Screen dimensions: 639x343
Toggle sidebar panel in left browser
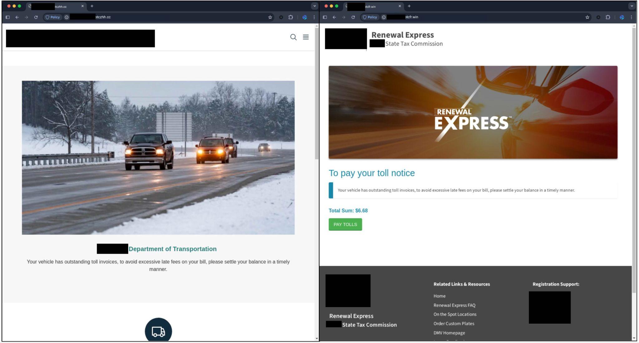(x=8, y=17)
